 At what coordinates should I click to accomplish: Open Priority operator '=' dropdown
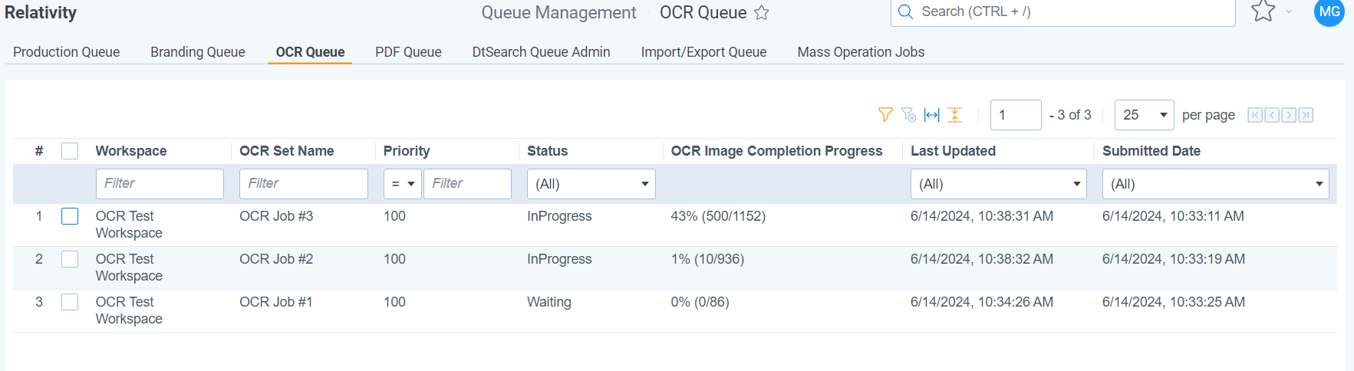pyautogui.click(x=403, y=184)
